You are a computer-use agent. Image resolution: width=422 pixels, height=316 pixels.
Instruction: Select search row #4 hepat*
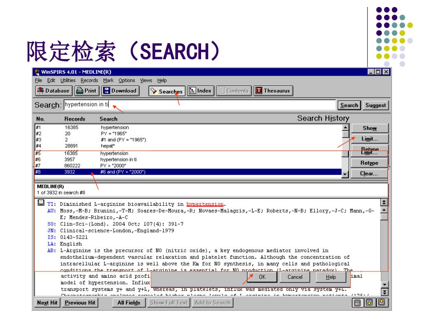pyautogui.click(x=188, y=146)
